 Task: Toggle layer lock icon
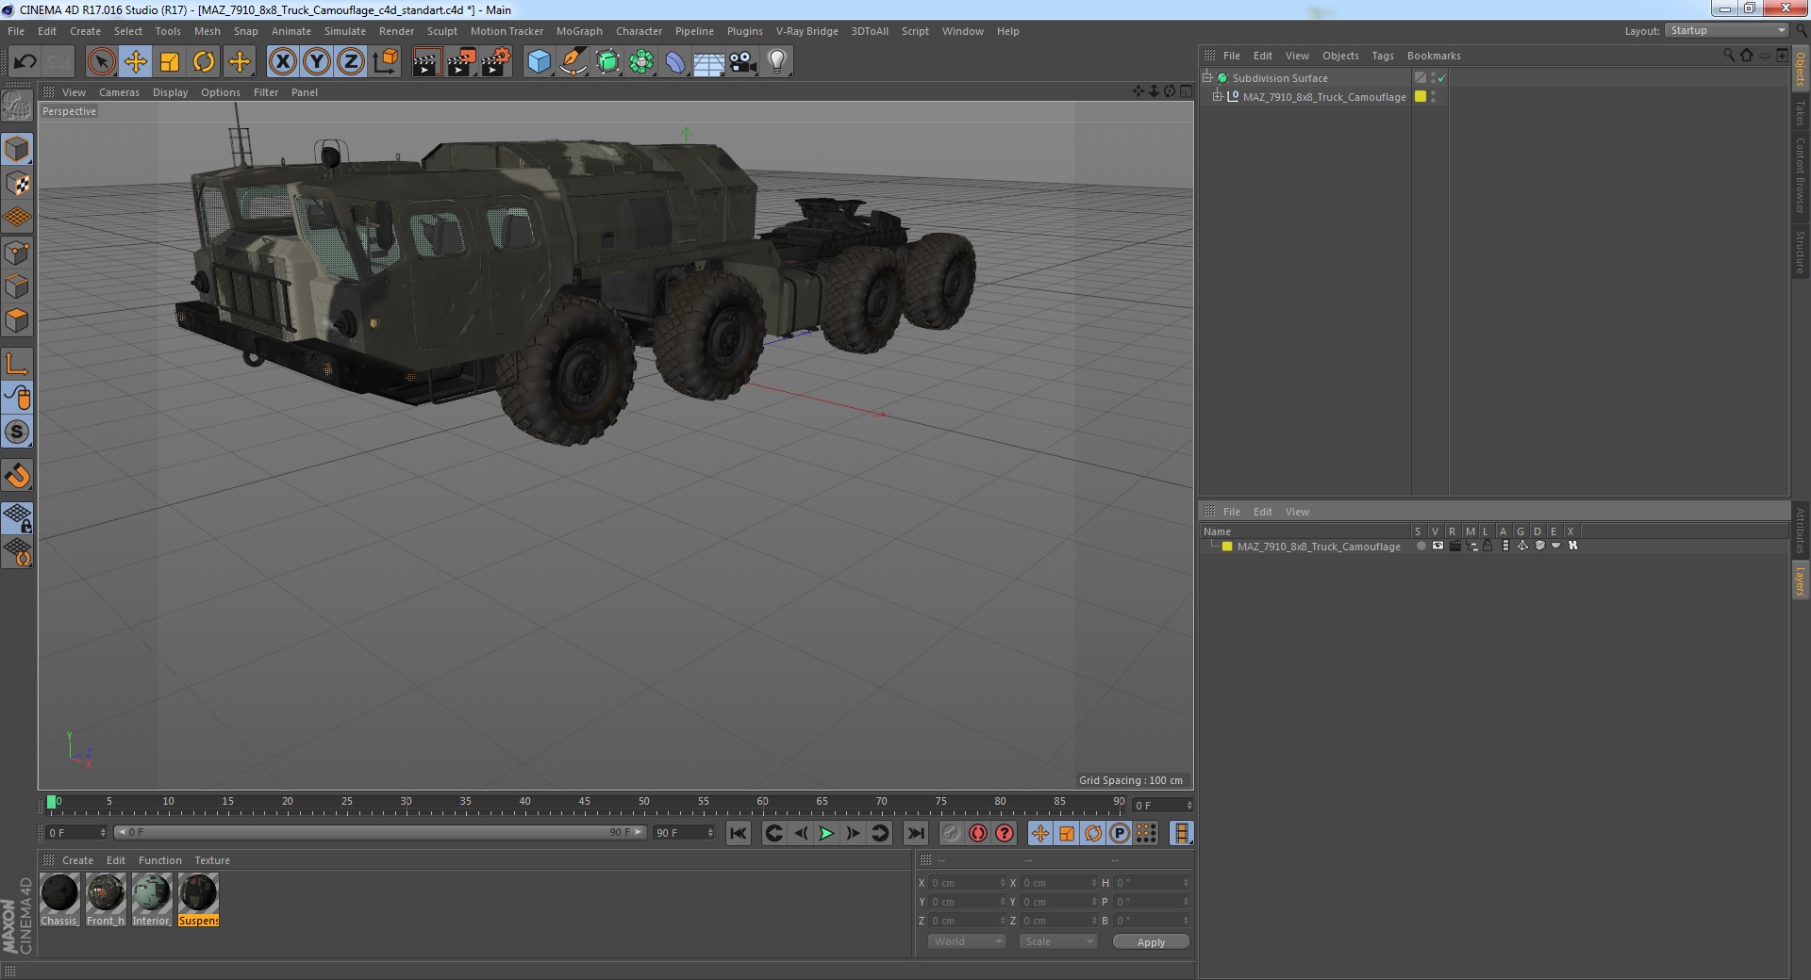[x=1487, y=546]
